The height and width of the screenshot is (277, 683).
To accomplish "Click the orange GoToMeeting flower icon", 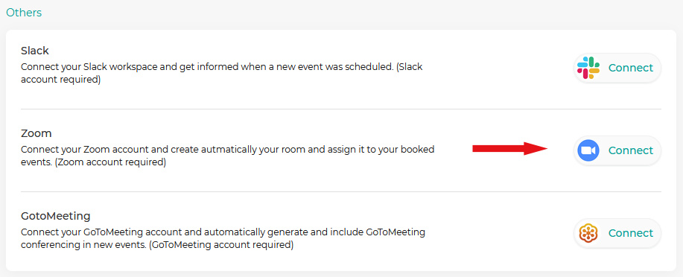I will pos(588,233).
